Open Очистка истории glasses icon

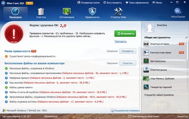pyautogui.click(x=146, y=44)
